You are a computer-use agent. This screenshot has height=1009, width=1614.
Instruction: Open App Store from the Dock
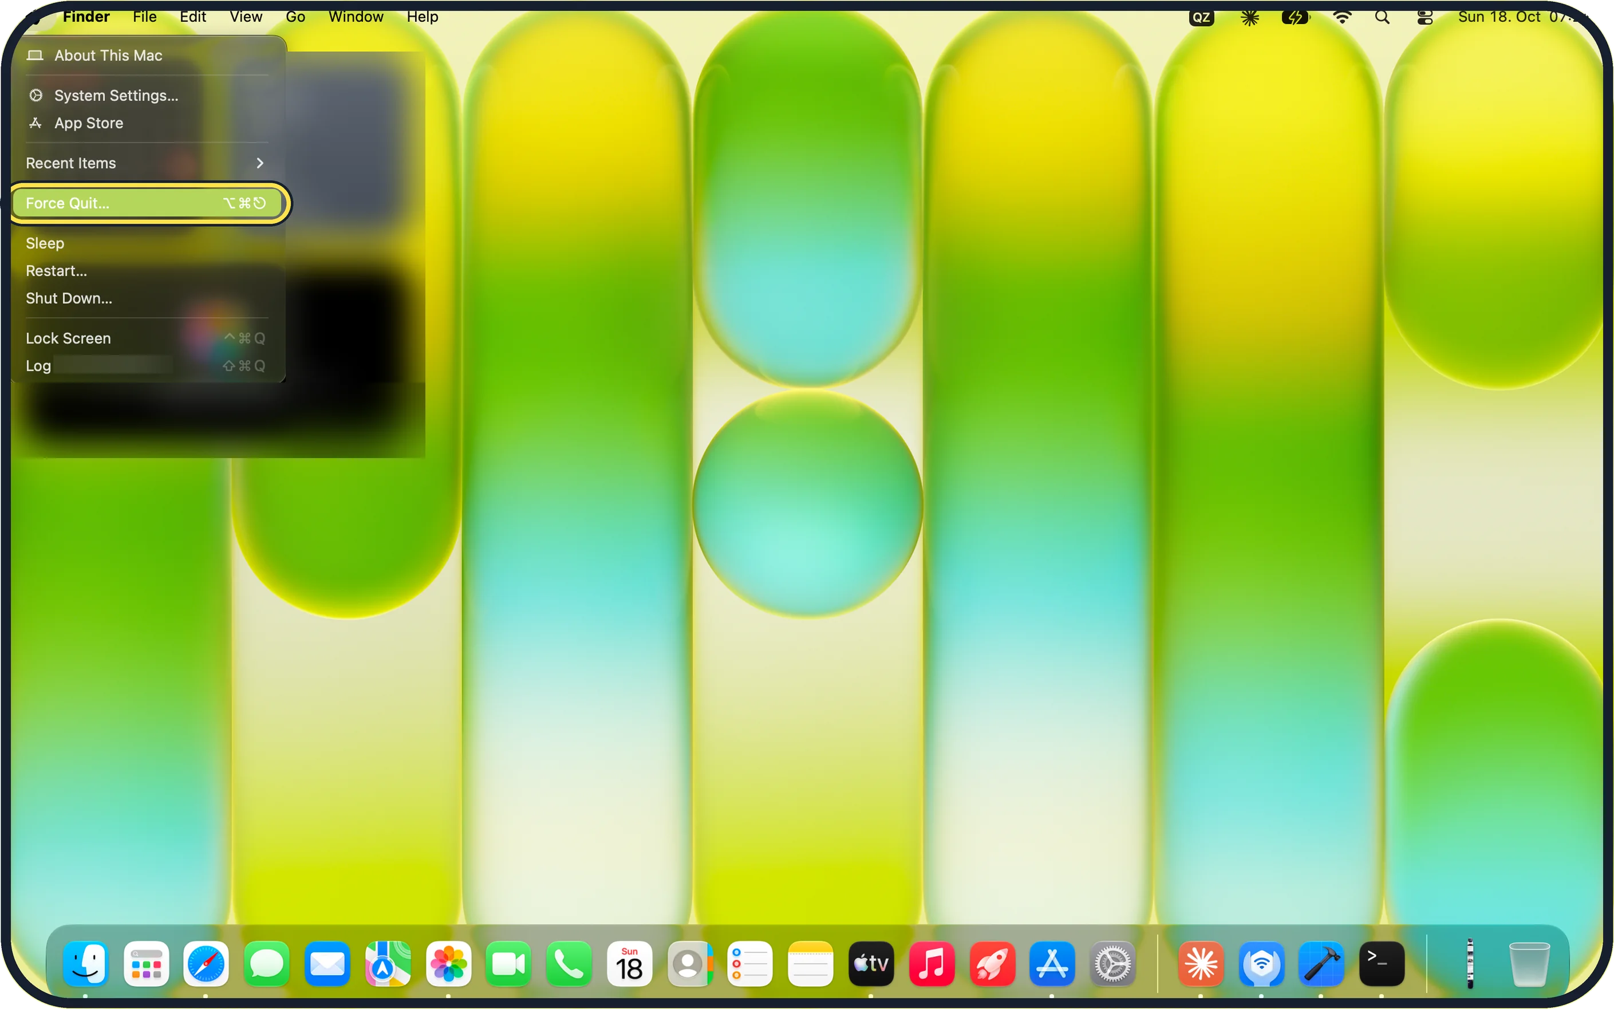[x=1052, y=964]
